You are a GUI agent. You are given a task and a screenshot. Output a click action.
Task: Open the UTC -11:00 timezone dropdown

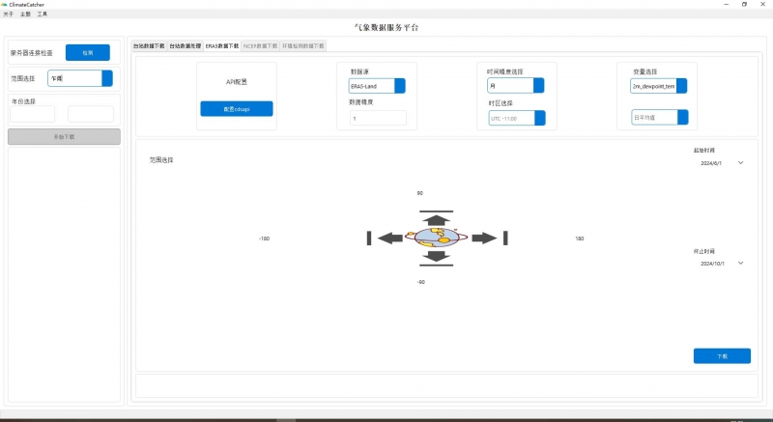click(539, 118)
